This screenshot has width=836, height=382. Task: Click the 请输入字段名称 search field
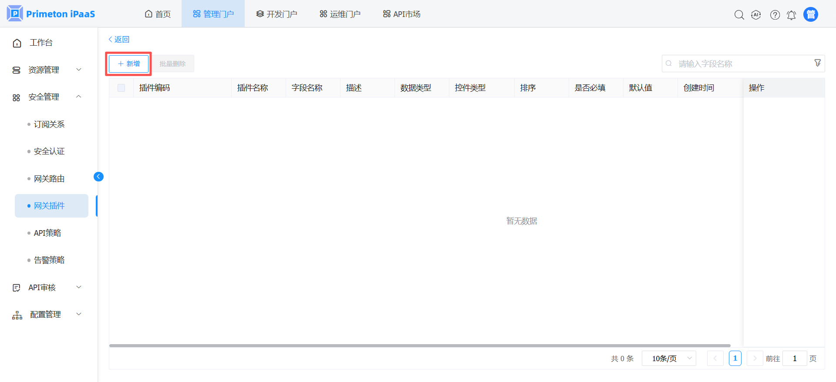click(743, 64)
